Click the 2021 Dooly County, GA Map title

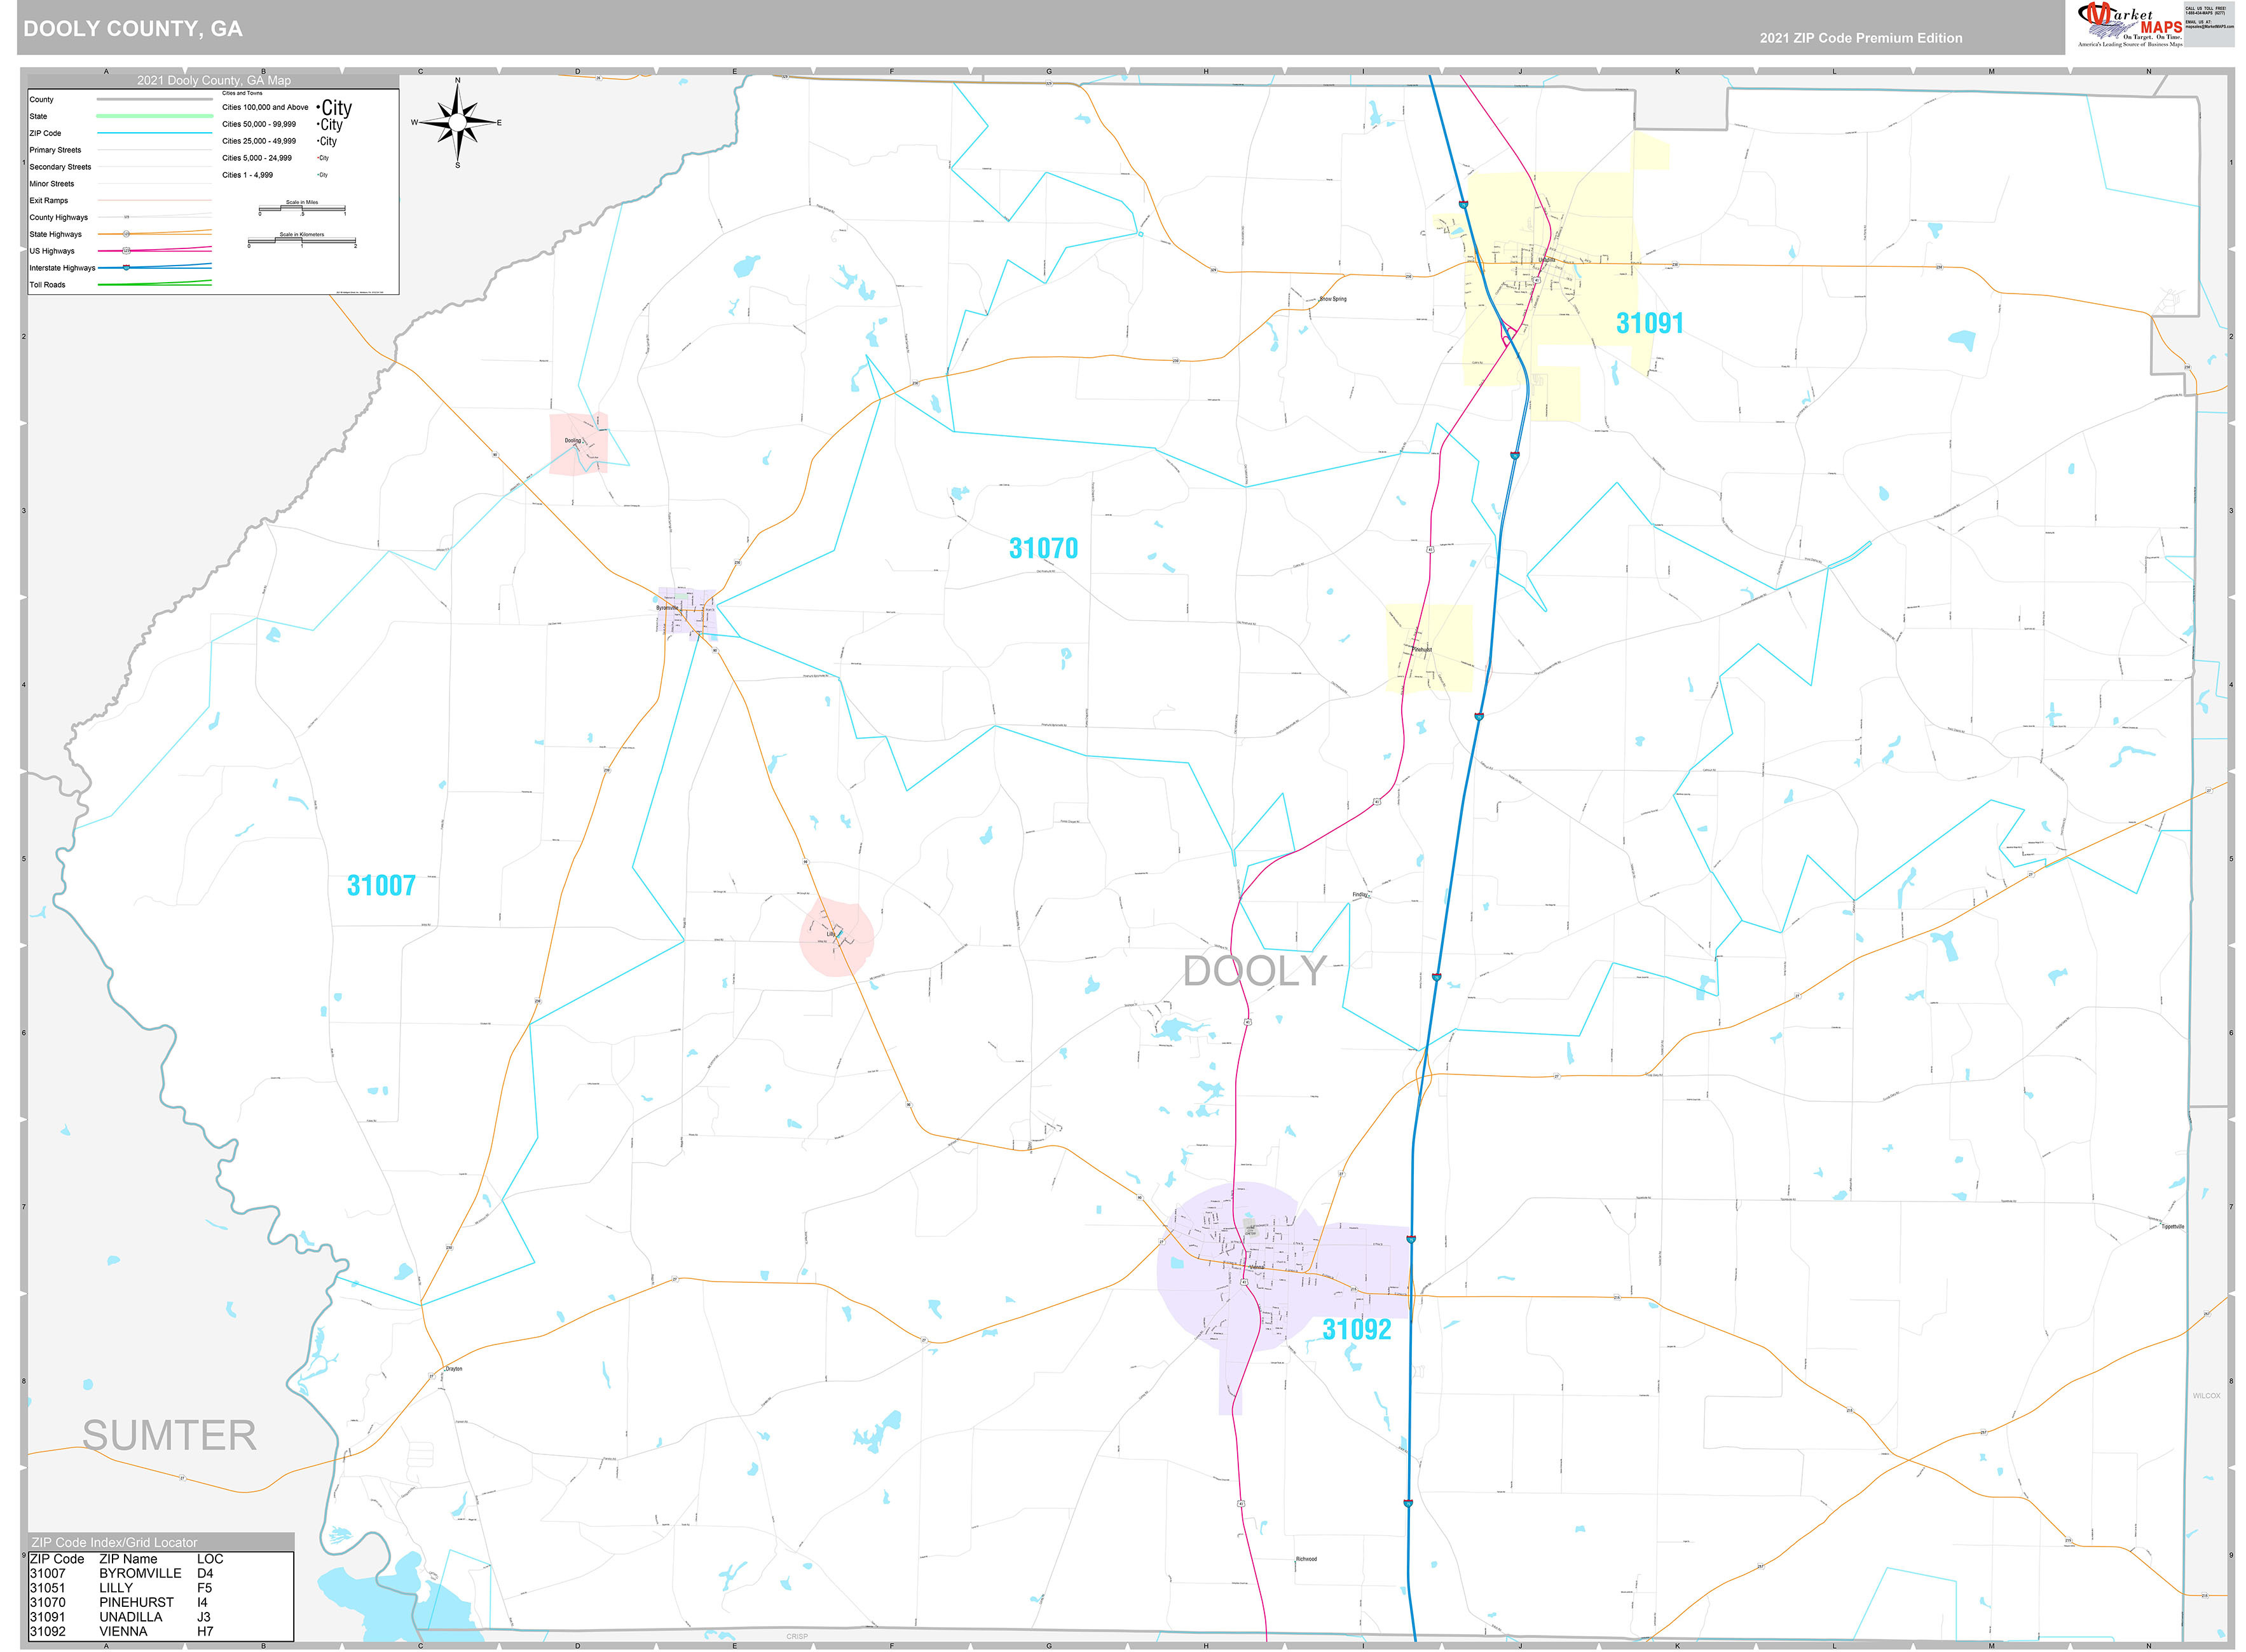[213, 80]
